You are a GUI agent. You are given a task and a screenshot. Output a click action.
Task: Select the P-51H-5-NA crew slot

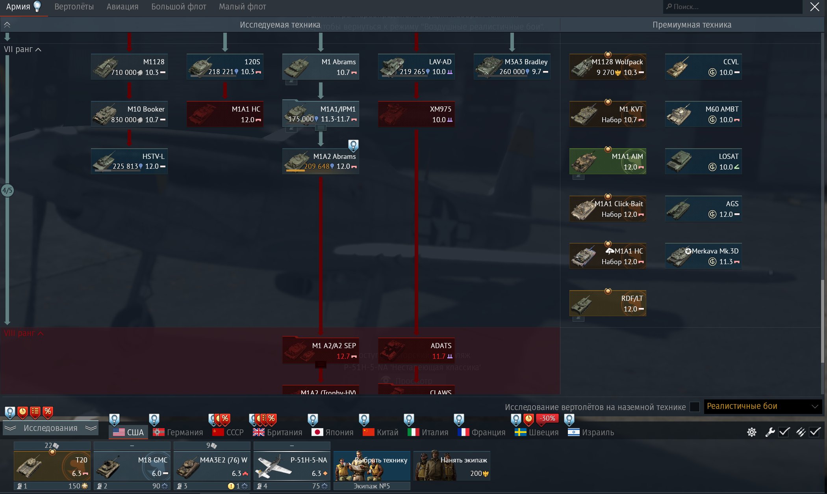pos(292,466)
